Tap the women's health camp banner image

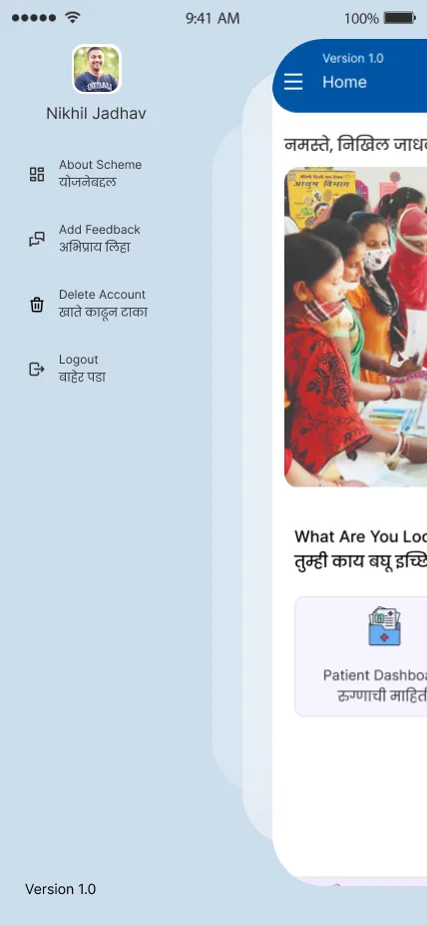pos(356,327)
